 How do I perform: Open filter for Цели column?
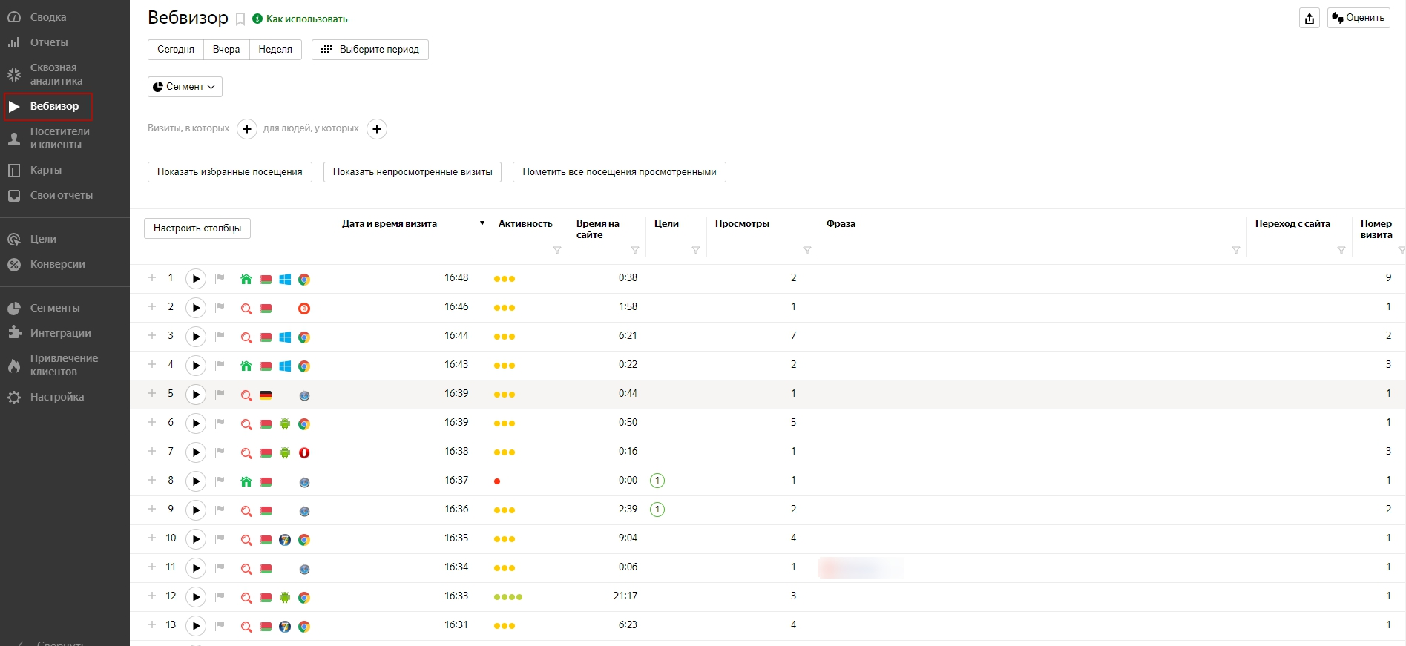tap(696, 251)
